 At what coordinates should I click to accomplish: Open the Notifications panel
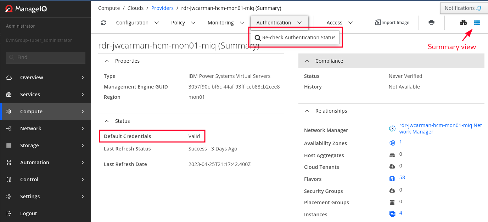464,8
